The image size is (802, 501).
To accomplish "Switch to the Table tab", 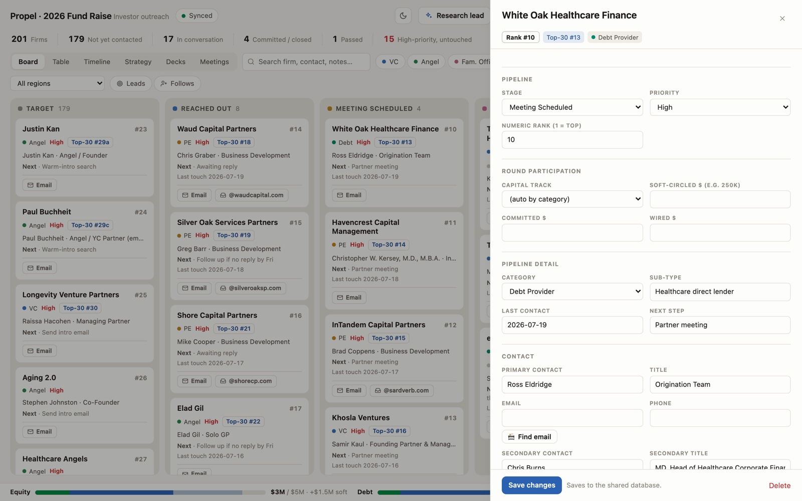I will coord(61,62).
